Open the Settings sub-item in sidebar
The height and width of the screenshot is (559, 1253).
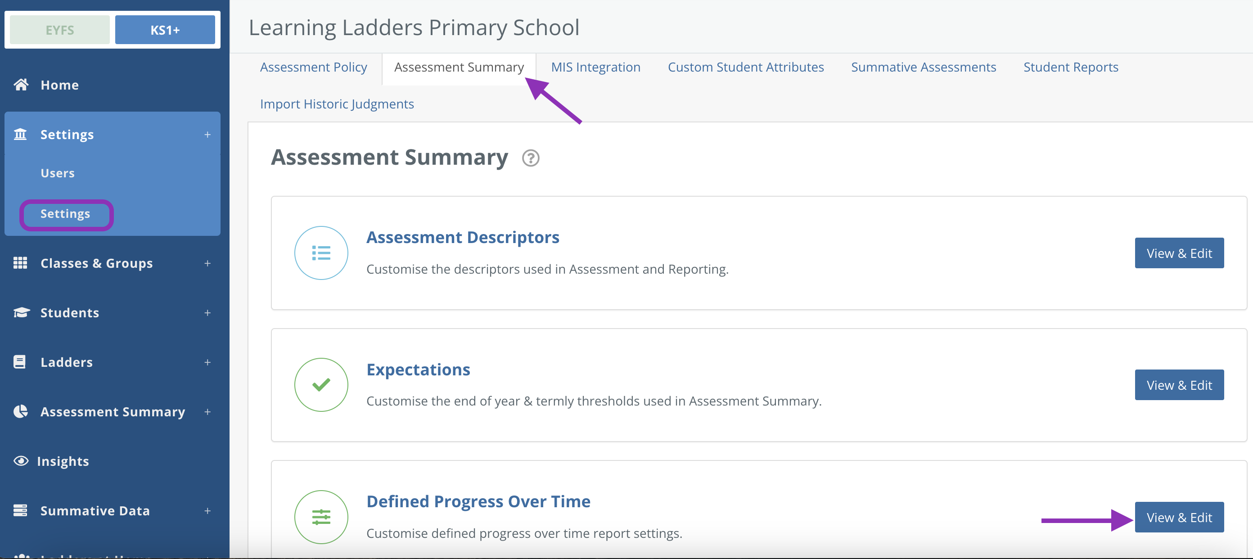[x=65, y=214]
